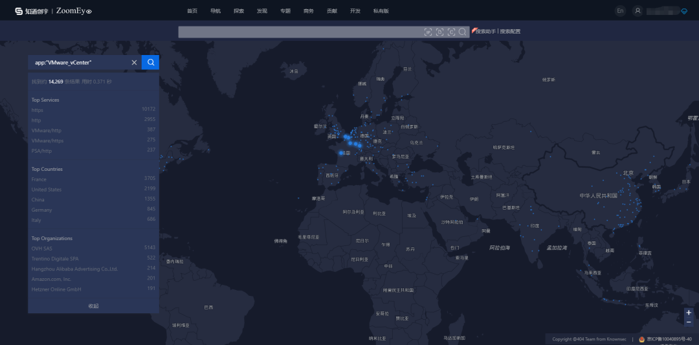Viewport: 699px width, 345px height.
Task: Open the 探索 nav item
Action: (x=238, y=11)
